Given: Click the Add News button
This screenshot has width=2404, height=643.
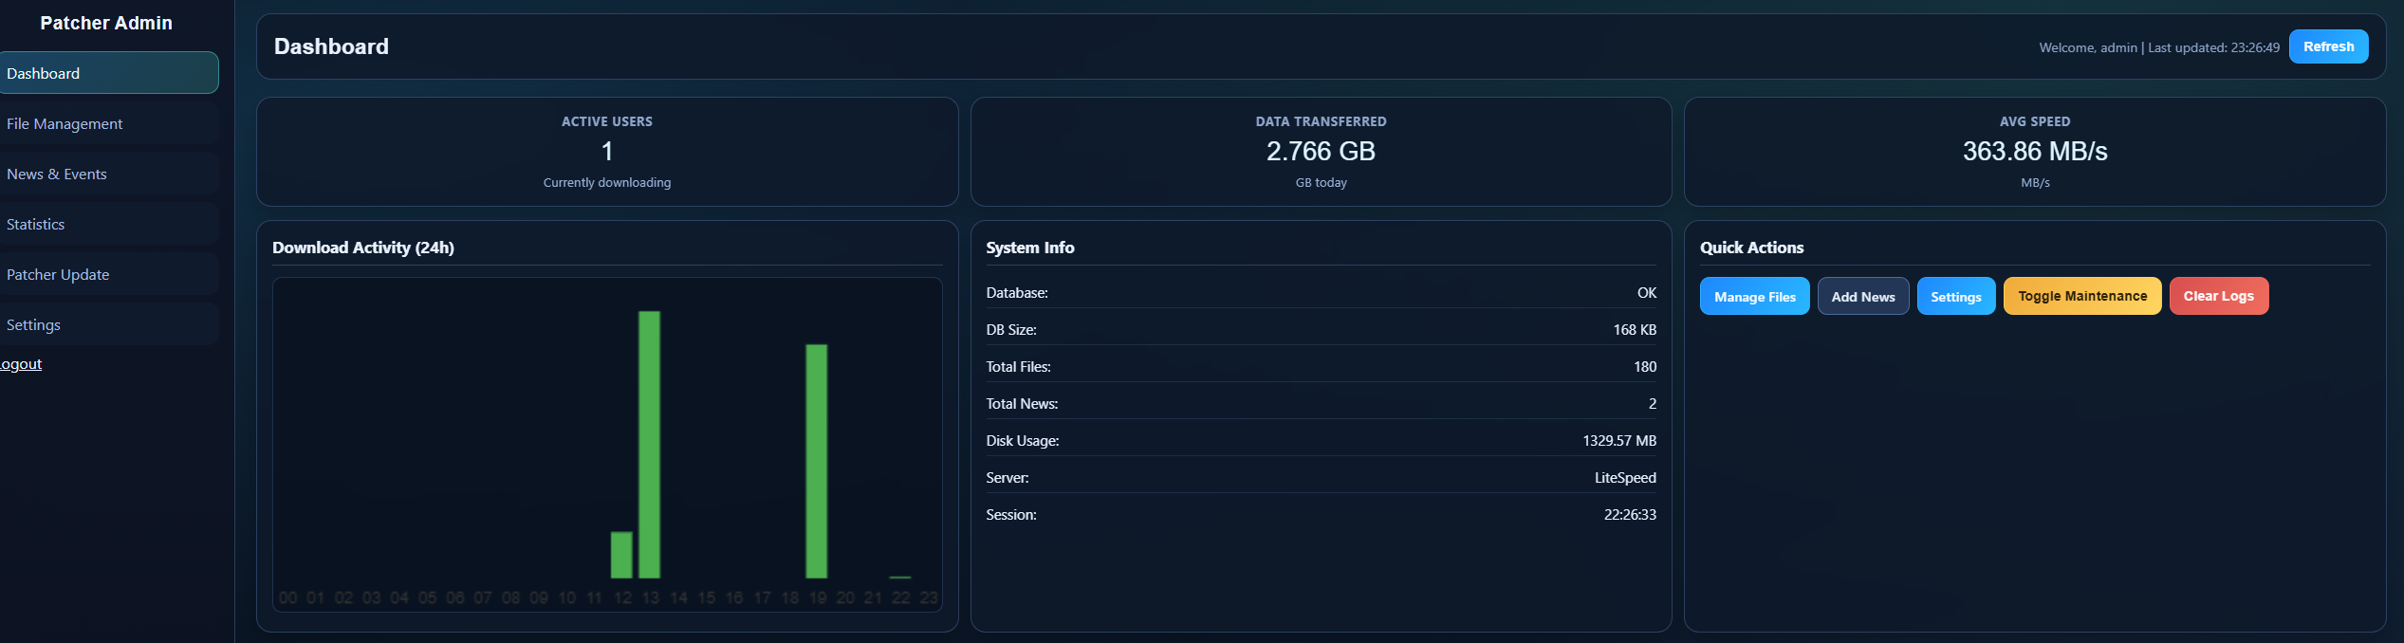Looking at the screenshot, I should click(1863, 296).
